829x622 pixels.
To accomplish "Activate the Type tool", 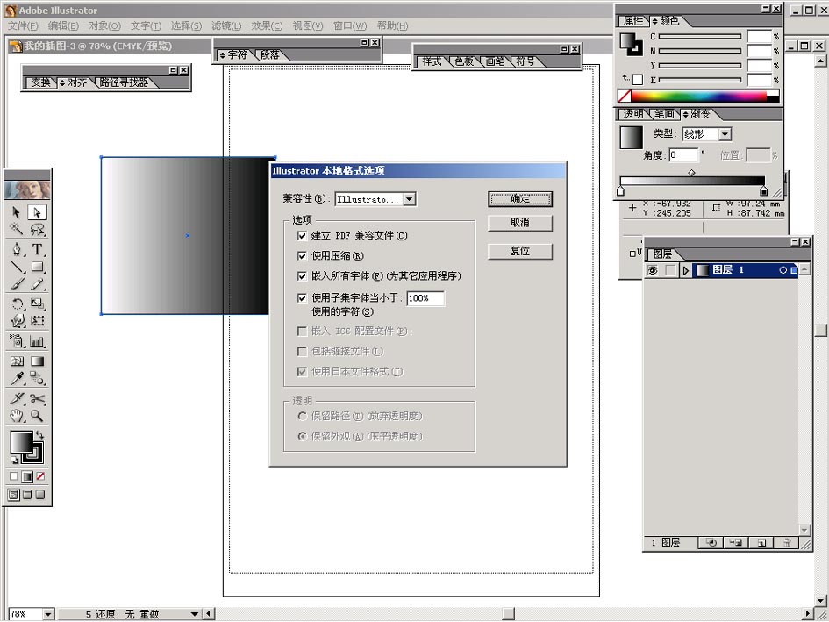I will [37, 249].
